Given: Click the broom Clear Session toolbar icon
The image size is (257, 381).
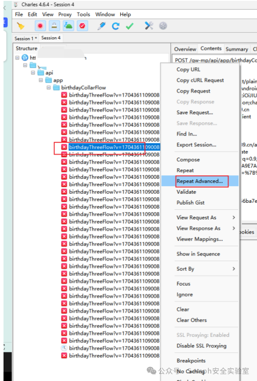Looking at the screenshot, I should 21,26.
